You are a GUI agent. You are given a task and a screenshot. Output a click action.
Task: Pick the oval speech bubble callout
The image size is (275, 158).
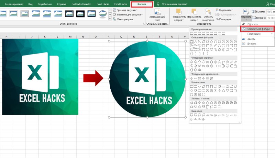point(199,115)
